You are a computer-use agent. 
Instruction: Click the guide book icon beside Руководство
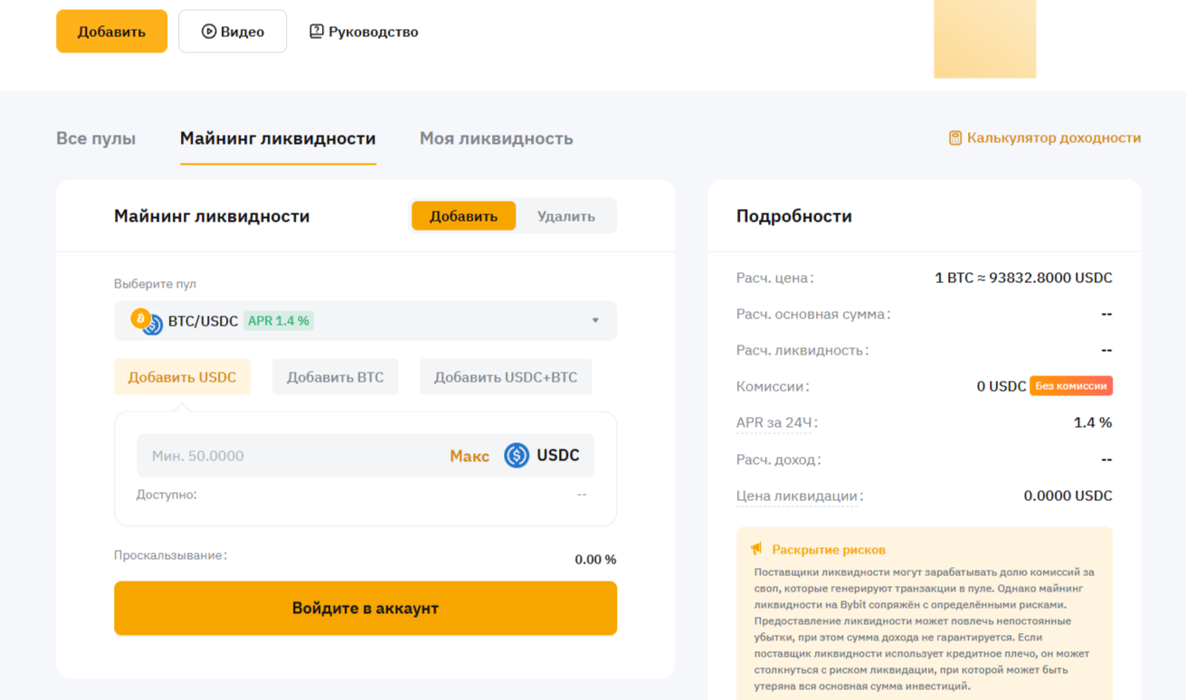pyautogui.click(x=317, y=32)
